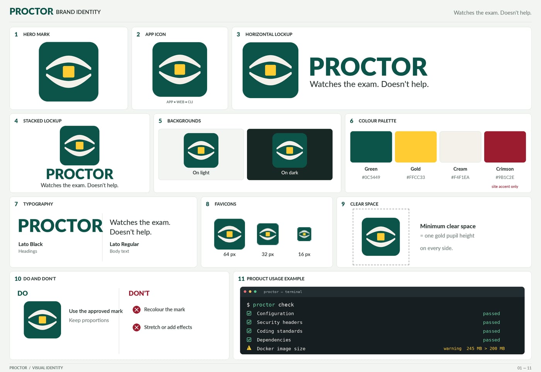
Task: Click 'PROCTOR / VISUAL IDENTITY' footer text
Action: point(36,368)
